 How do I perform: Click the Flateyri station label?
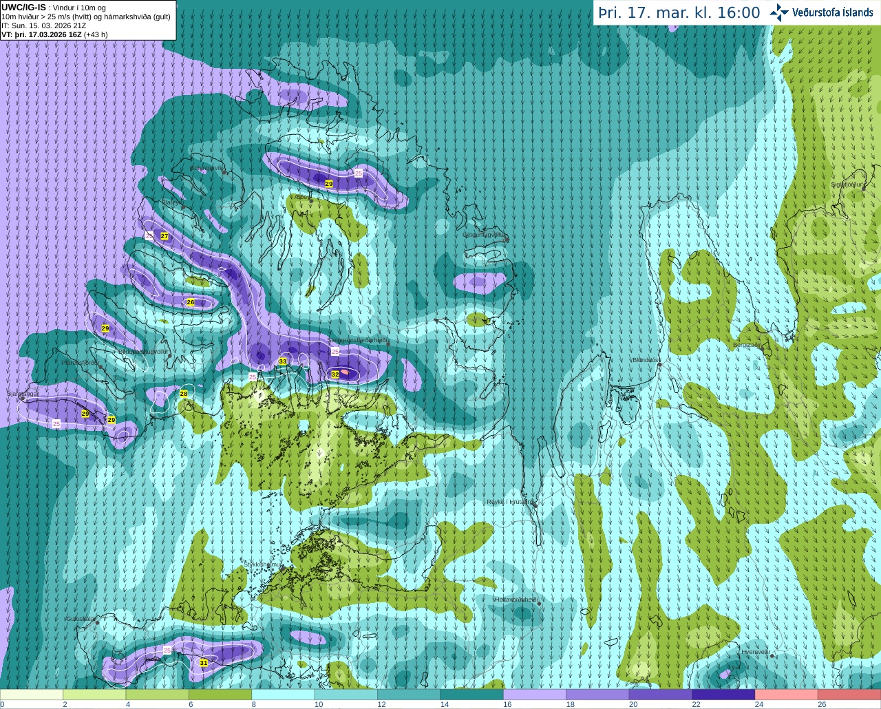pyautogui.click(x=173, y=202)
